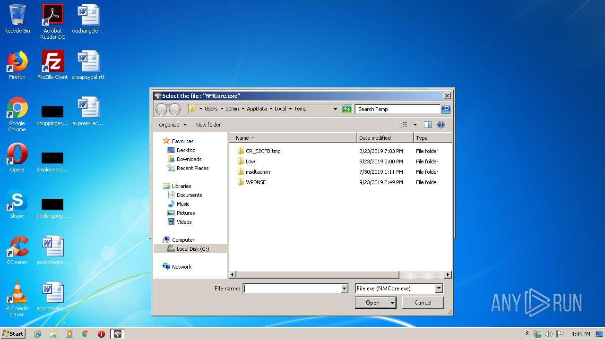This screenshot has height=340, width=605.
Task: Click the Chrome icon in the taskbar
Action: [x=85, y=334]
